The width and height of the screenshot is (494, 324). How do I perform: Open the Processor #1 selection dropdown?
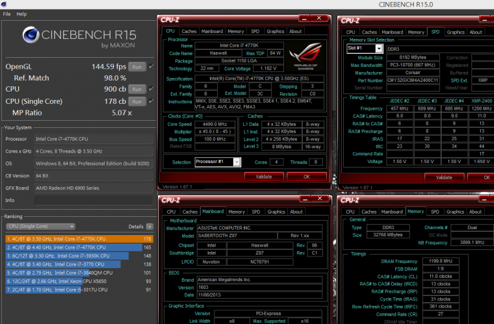click(x=218, y=162)
